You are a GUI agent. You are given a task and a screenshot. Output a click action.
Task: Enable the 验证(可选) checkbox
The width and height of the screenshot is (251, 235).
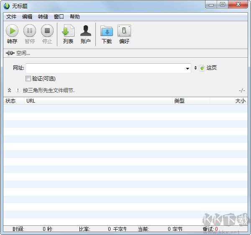28,78
